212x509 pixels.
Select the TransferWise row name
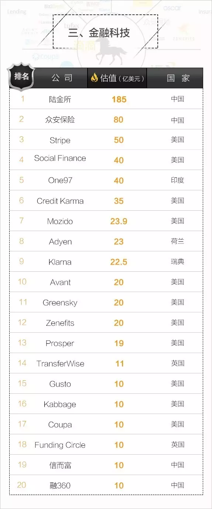click(60, 364)
